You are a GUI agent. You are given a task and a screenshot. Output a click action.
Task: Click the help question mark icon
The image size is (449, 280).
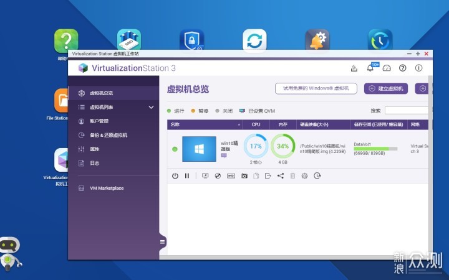coord(402,68)
